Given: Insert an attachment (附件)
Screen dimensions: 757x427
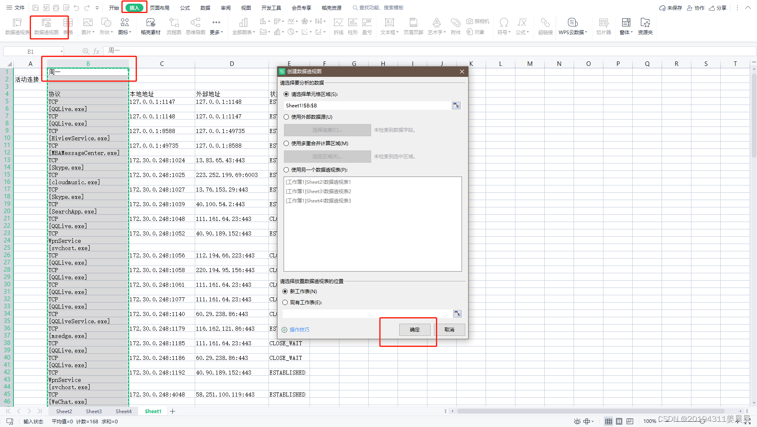Looking at the screenshot, I should click(x=456, y=26).
